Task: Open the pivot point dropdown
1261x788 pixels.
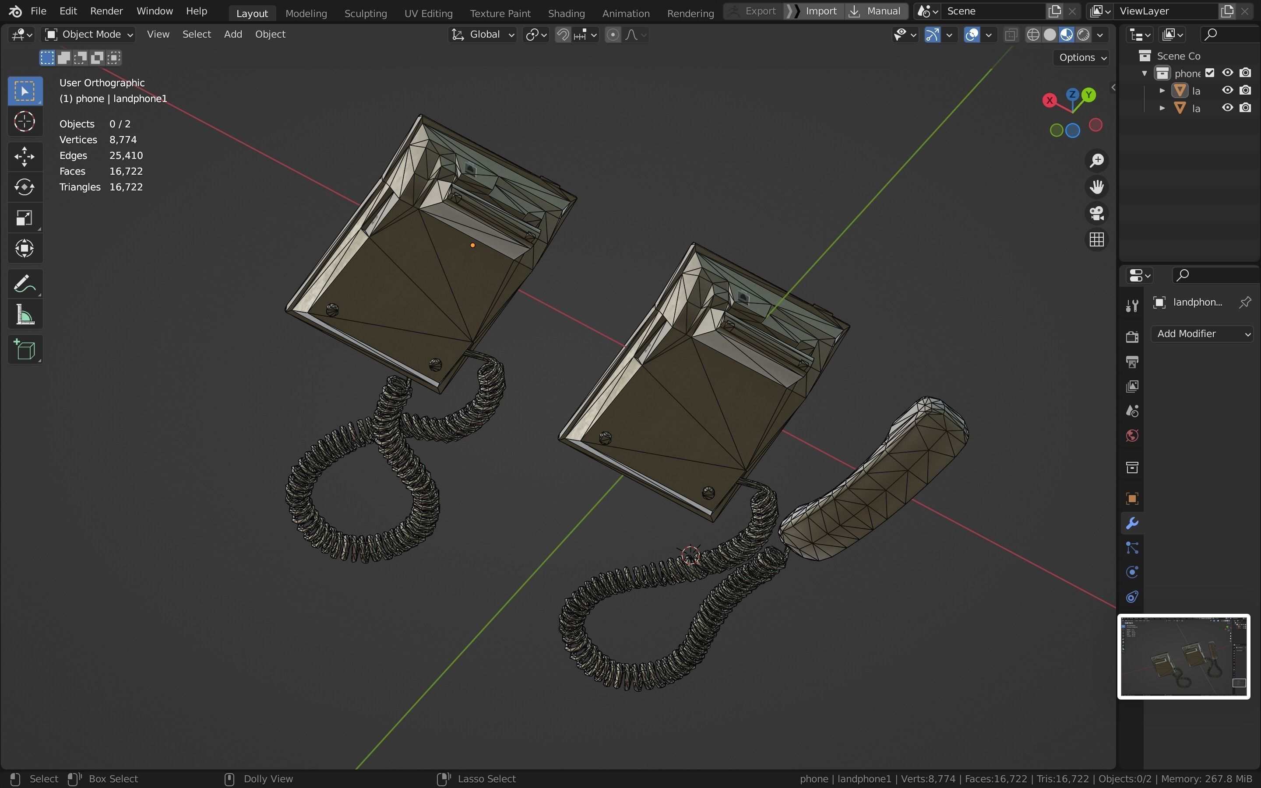Action: (x=535, y=35)
